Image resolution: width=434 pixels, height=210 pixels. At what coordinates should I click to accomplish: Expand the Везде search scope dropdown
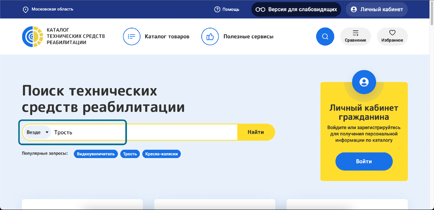[38, 132]
